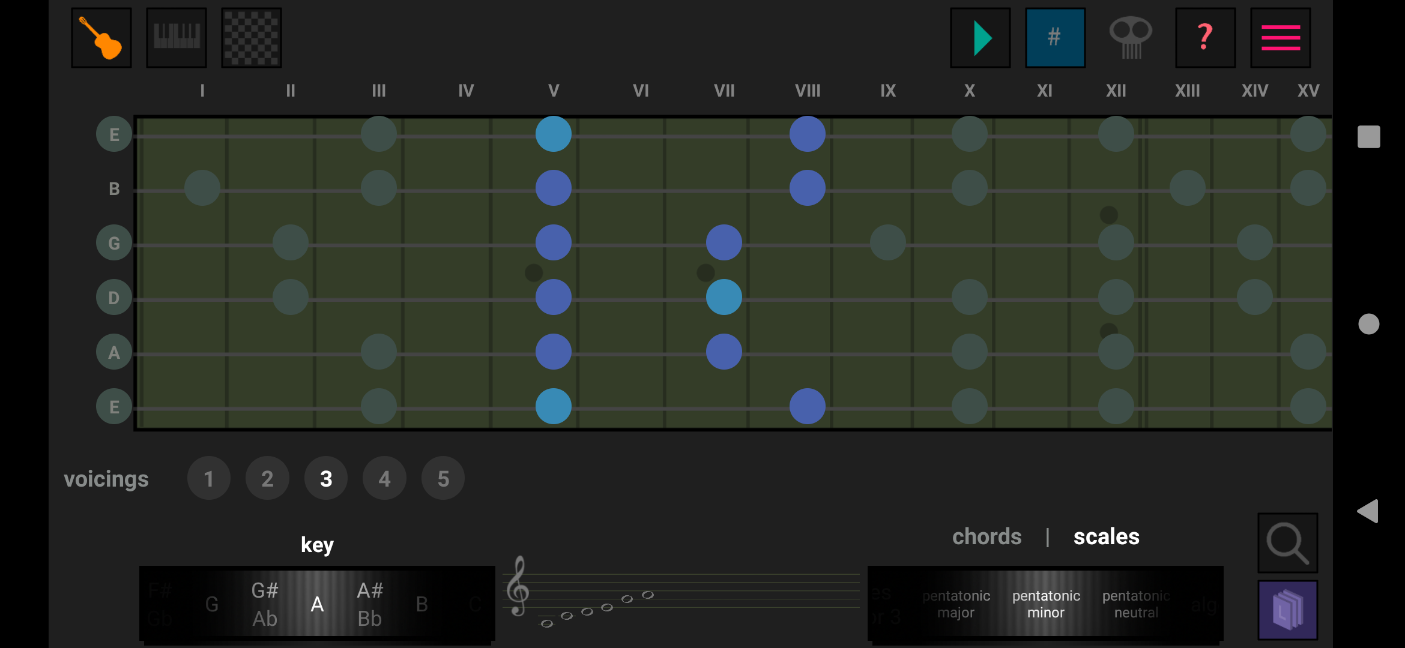This screenshot has height=648, width=1405.
Task: Open the magnifier search button
Action: tap(1288, 542)
